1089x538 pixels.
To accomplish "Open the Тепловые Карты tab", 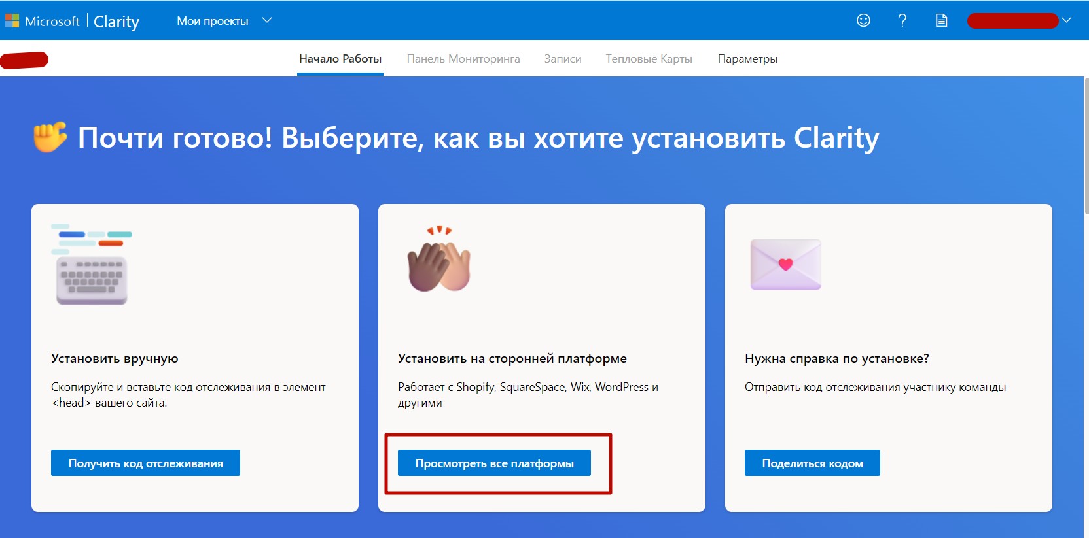I will [649, 59].
